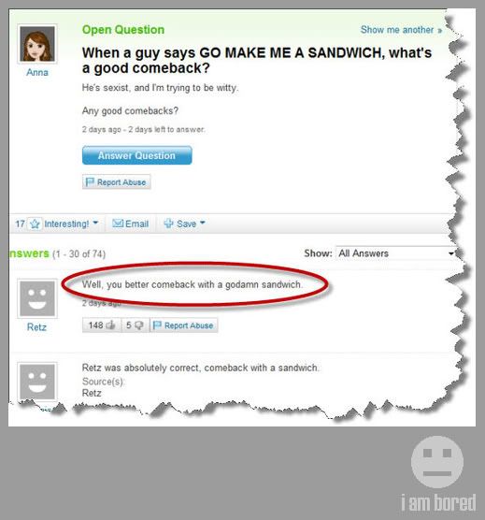Viewport: 485px width, 520px height.
Task: Open the Show All Answers dropdown
Action: [x=395, y=253]
